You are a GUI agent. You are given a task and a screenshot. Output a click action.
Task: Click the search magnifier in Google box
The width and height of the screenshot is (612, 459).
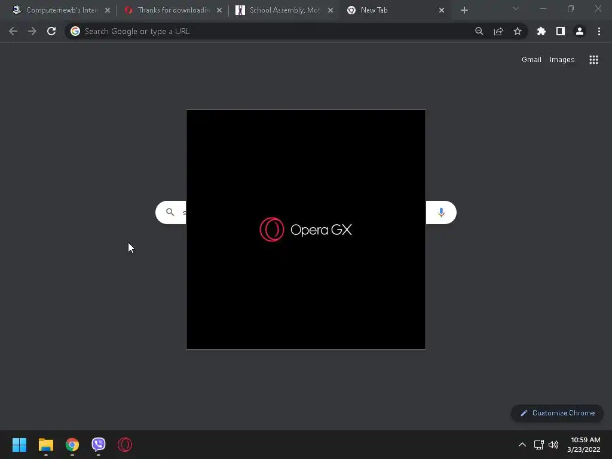pos(170,212)
